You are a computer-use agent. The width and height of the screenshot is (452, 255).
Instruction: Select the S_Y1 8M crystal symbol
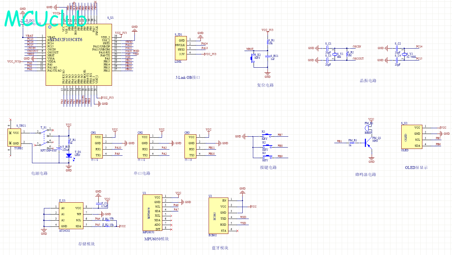coord(335,55)
